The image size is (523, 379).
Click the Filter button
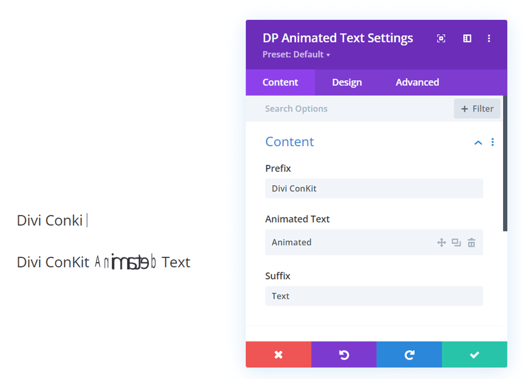click(x=477, y=109)
